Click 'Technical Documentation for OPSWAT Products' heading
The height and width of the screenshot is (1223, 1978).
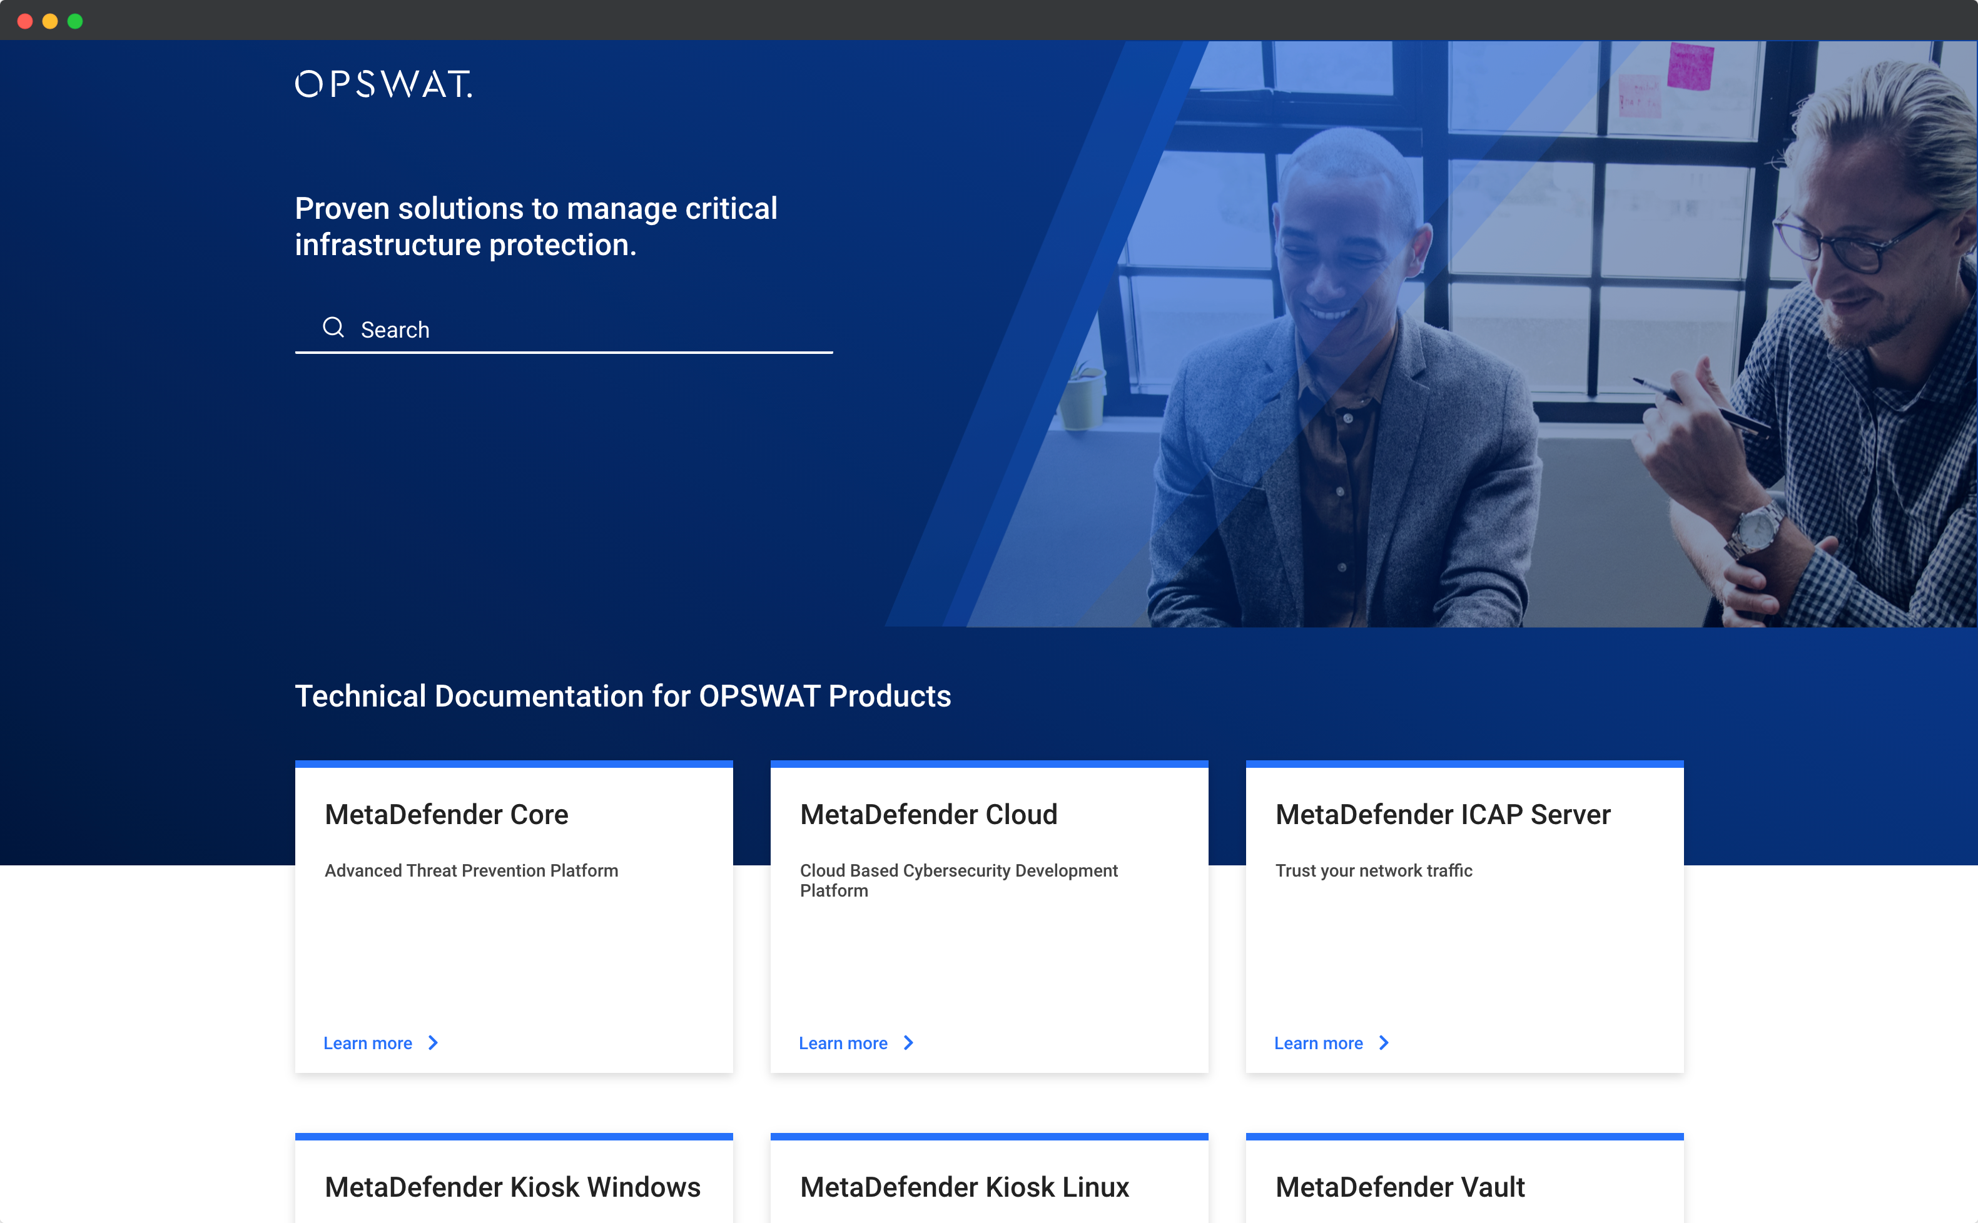tap(623, 697)
